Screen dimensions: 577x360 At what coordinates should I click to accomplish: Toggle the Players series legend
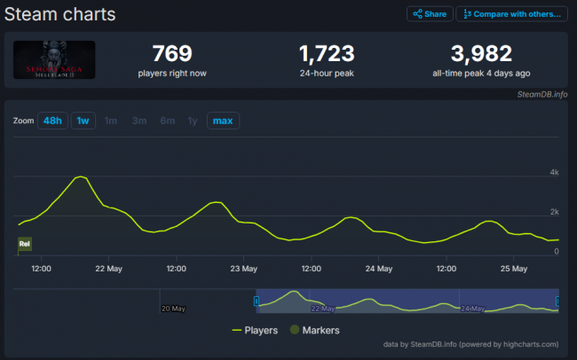tap(255, 330)
